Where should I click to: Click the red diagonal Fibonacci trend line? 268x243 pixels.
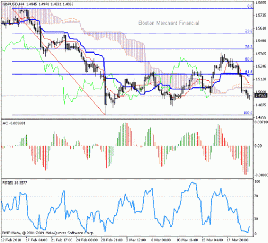coord(59,62)
